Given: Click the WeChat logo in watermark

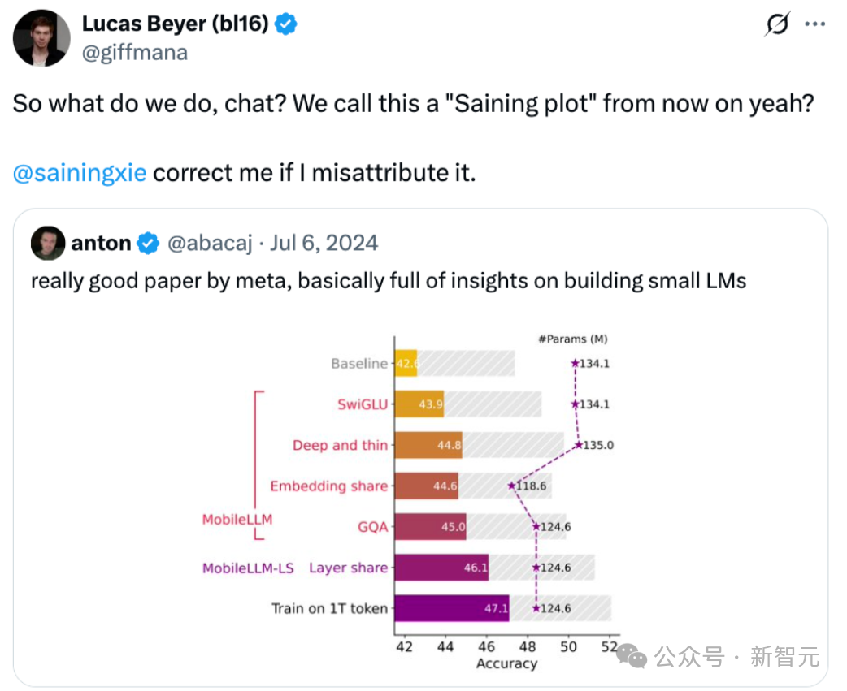Looking at the screenshot, I should [x=632, y=656].
